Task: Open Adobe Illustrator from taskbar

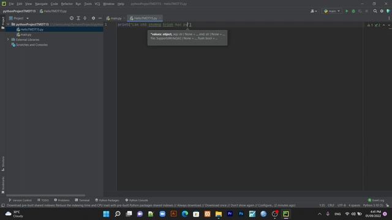Action: pyautogui.click(x=173, y=214)
